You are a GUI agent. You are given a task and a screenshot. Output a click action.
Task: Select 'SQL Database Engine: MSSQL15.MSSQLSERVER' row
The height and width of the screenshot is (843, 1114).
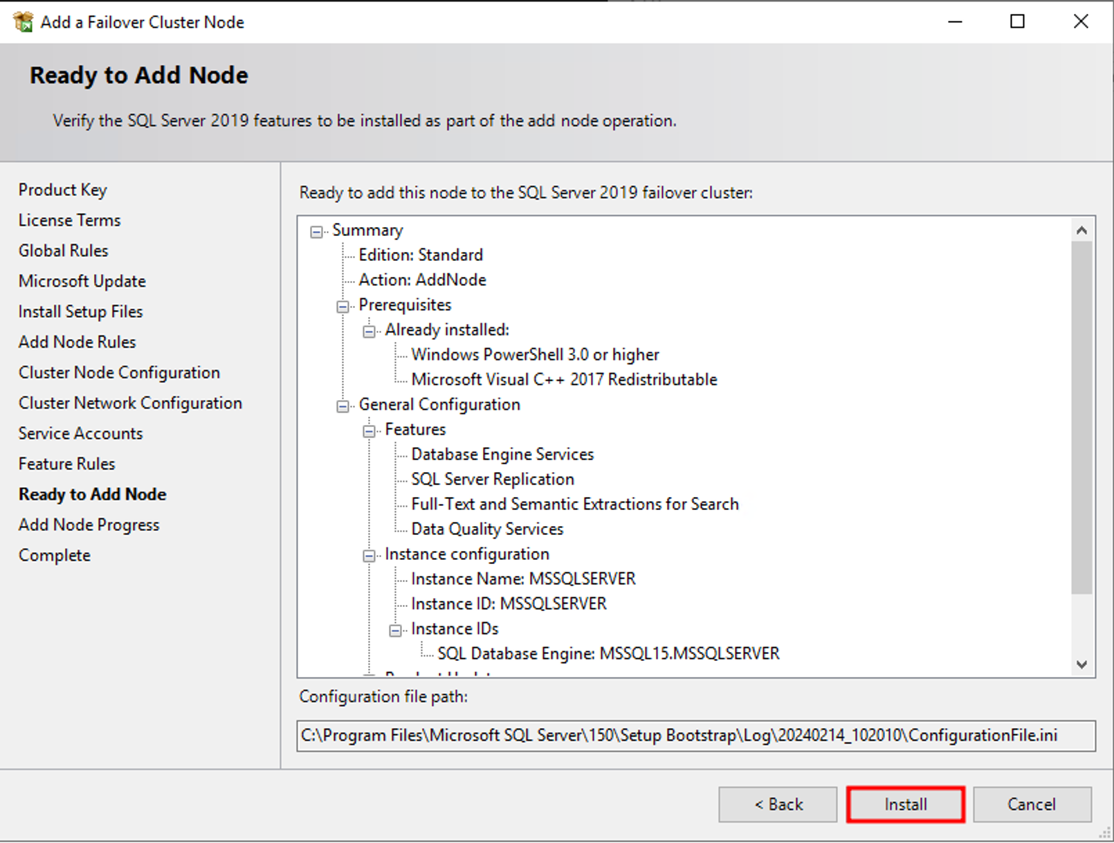(x=608, y=653)
